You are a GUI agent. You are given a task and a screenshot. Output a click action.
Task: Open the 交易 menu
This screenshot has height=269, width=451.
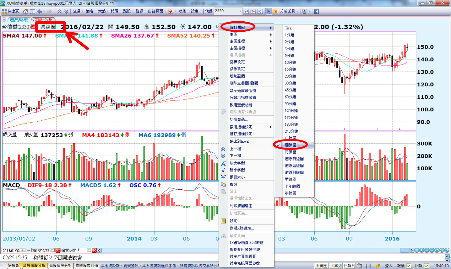78,11
